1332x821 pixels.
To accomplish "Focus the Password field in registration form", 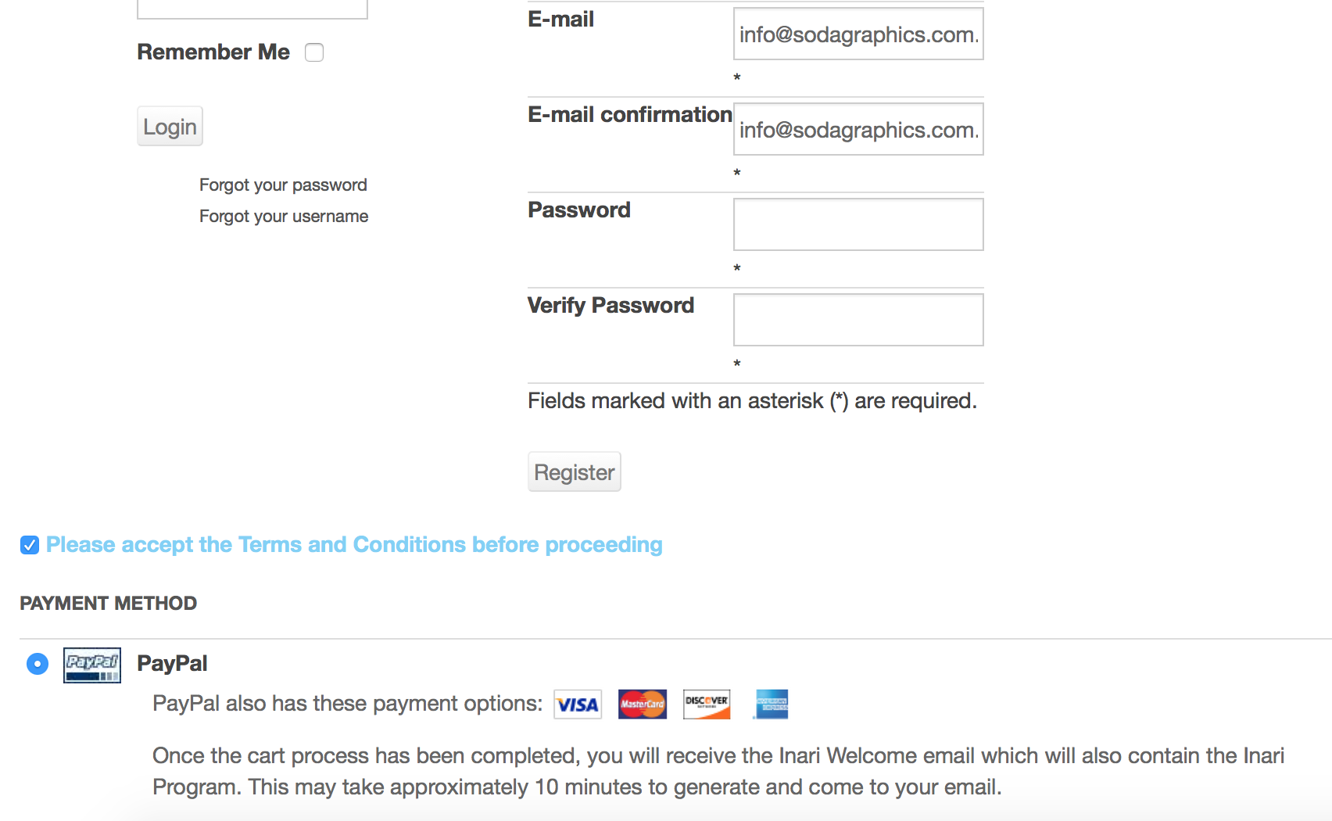I will pos(858,224).
